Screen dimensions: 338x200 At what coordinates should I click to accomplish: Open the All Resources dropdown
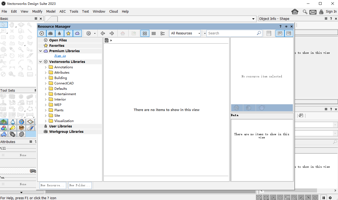tap(185, 33)
